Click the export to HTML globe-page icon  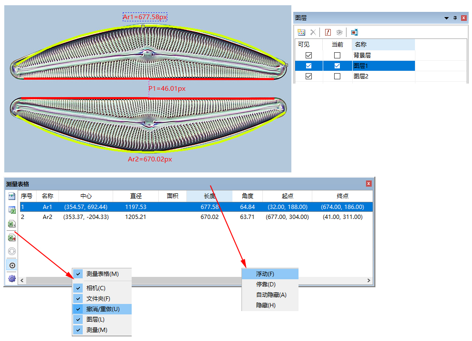pyautogui.click(x=12, y=196)
